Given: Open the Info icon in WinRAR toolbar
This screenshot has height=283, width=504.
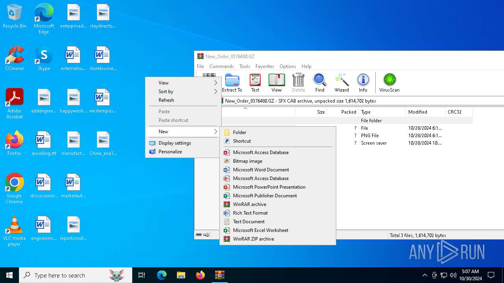Looking at the screenshot, I should [363, 83].
